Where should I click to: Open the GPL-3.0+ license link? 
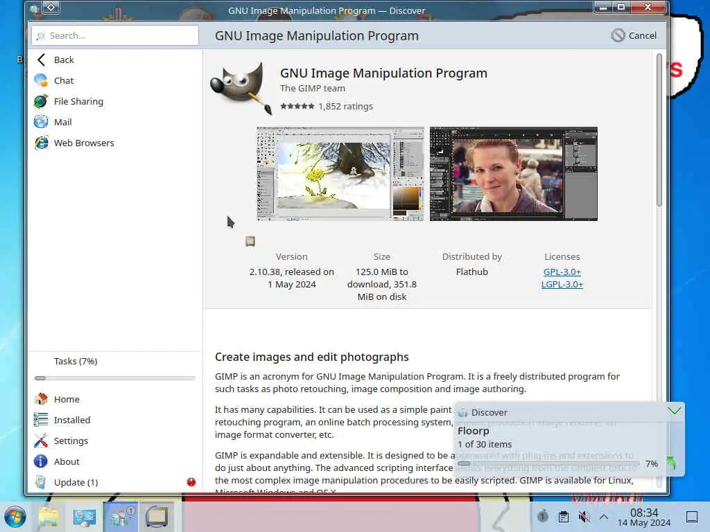562,272
